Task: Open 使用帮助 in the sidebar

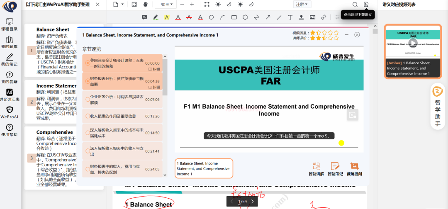Action: coord(10,130)
